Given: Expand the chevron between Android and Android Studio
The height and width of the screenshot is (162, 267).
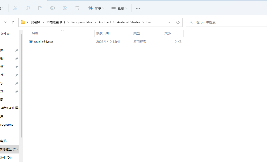Looking at the screenshot, I should click(x=114, y=22).
